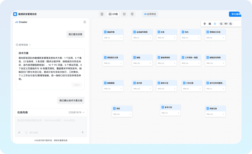Expand the 思考完成 section
The height and width of the screenshot is (154, 252).
point(23,45)
